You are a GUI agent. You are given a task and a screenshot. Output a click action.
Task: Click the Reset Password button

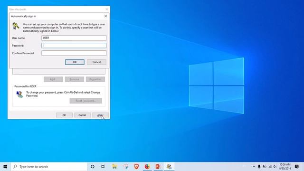coord(85,101)
